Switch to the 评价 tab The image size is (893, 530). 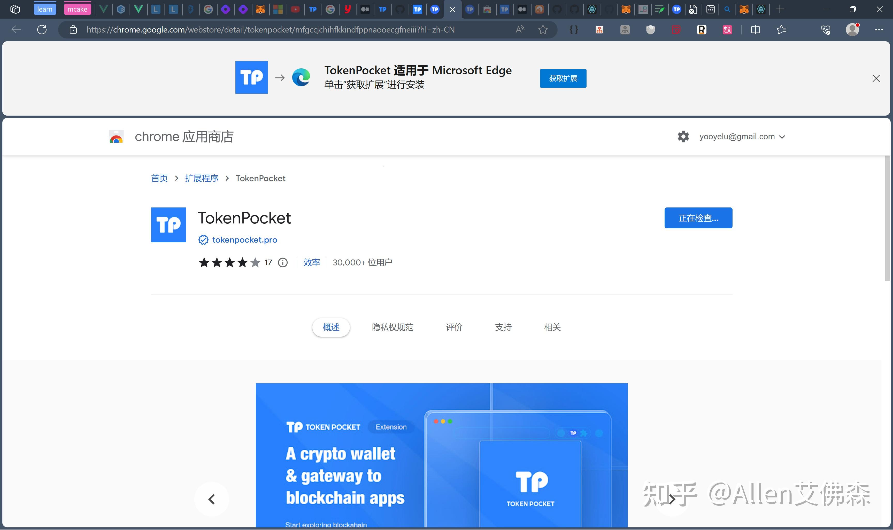[x=454, y=327]
